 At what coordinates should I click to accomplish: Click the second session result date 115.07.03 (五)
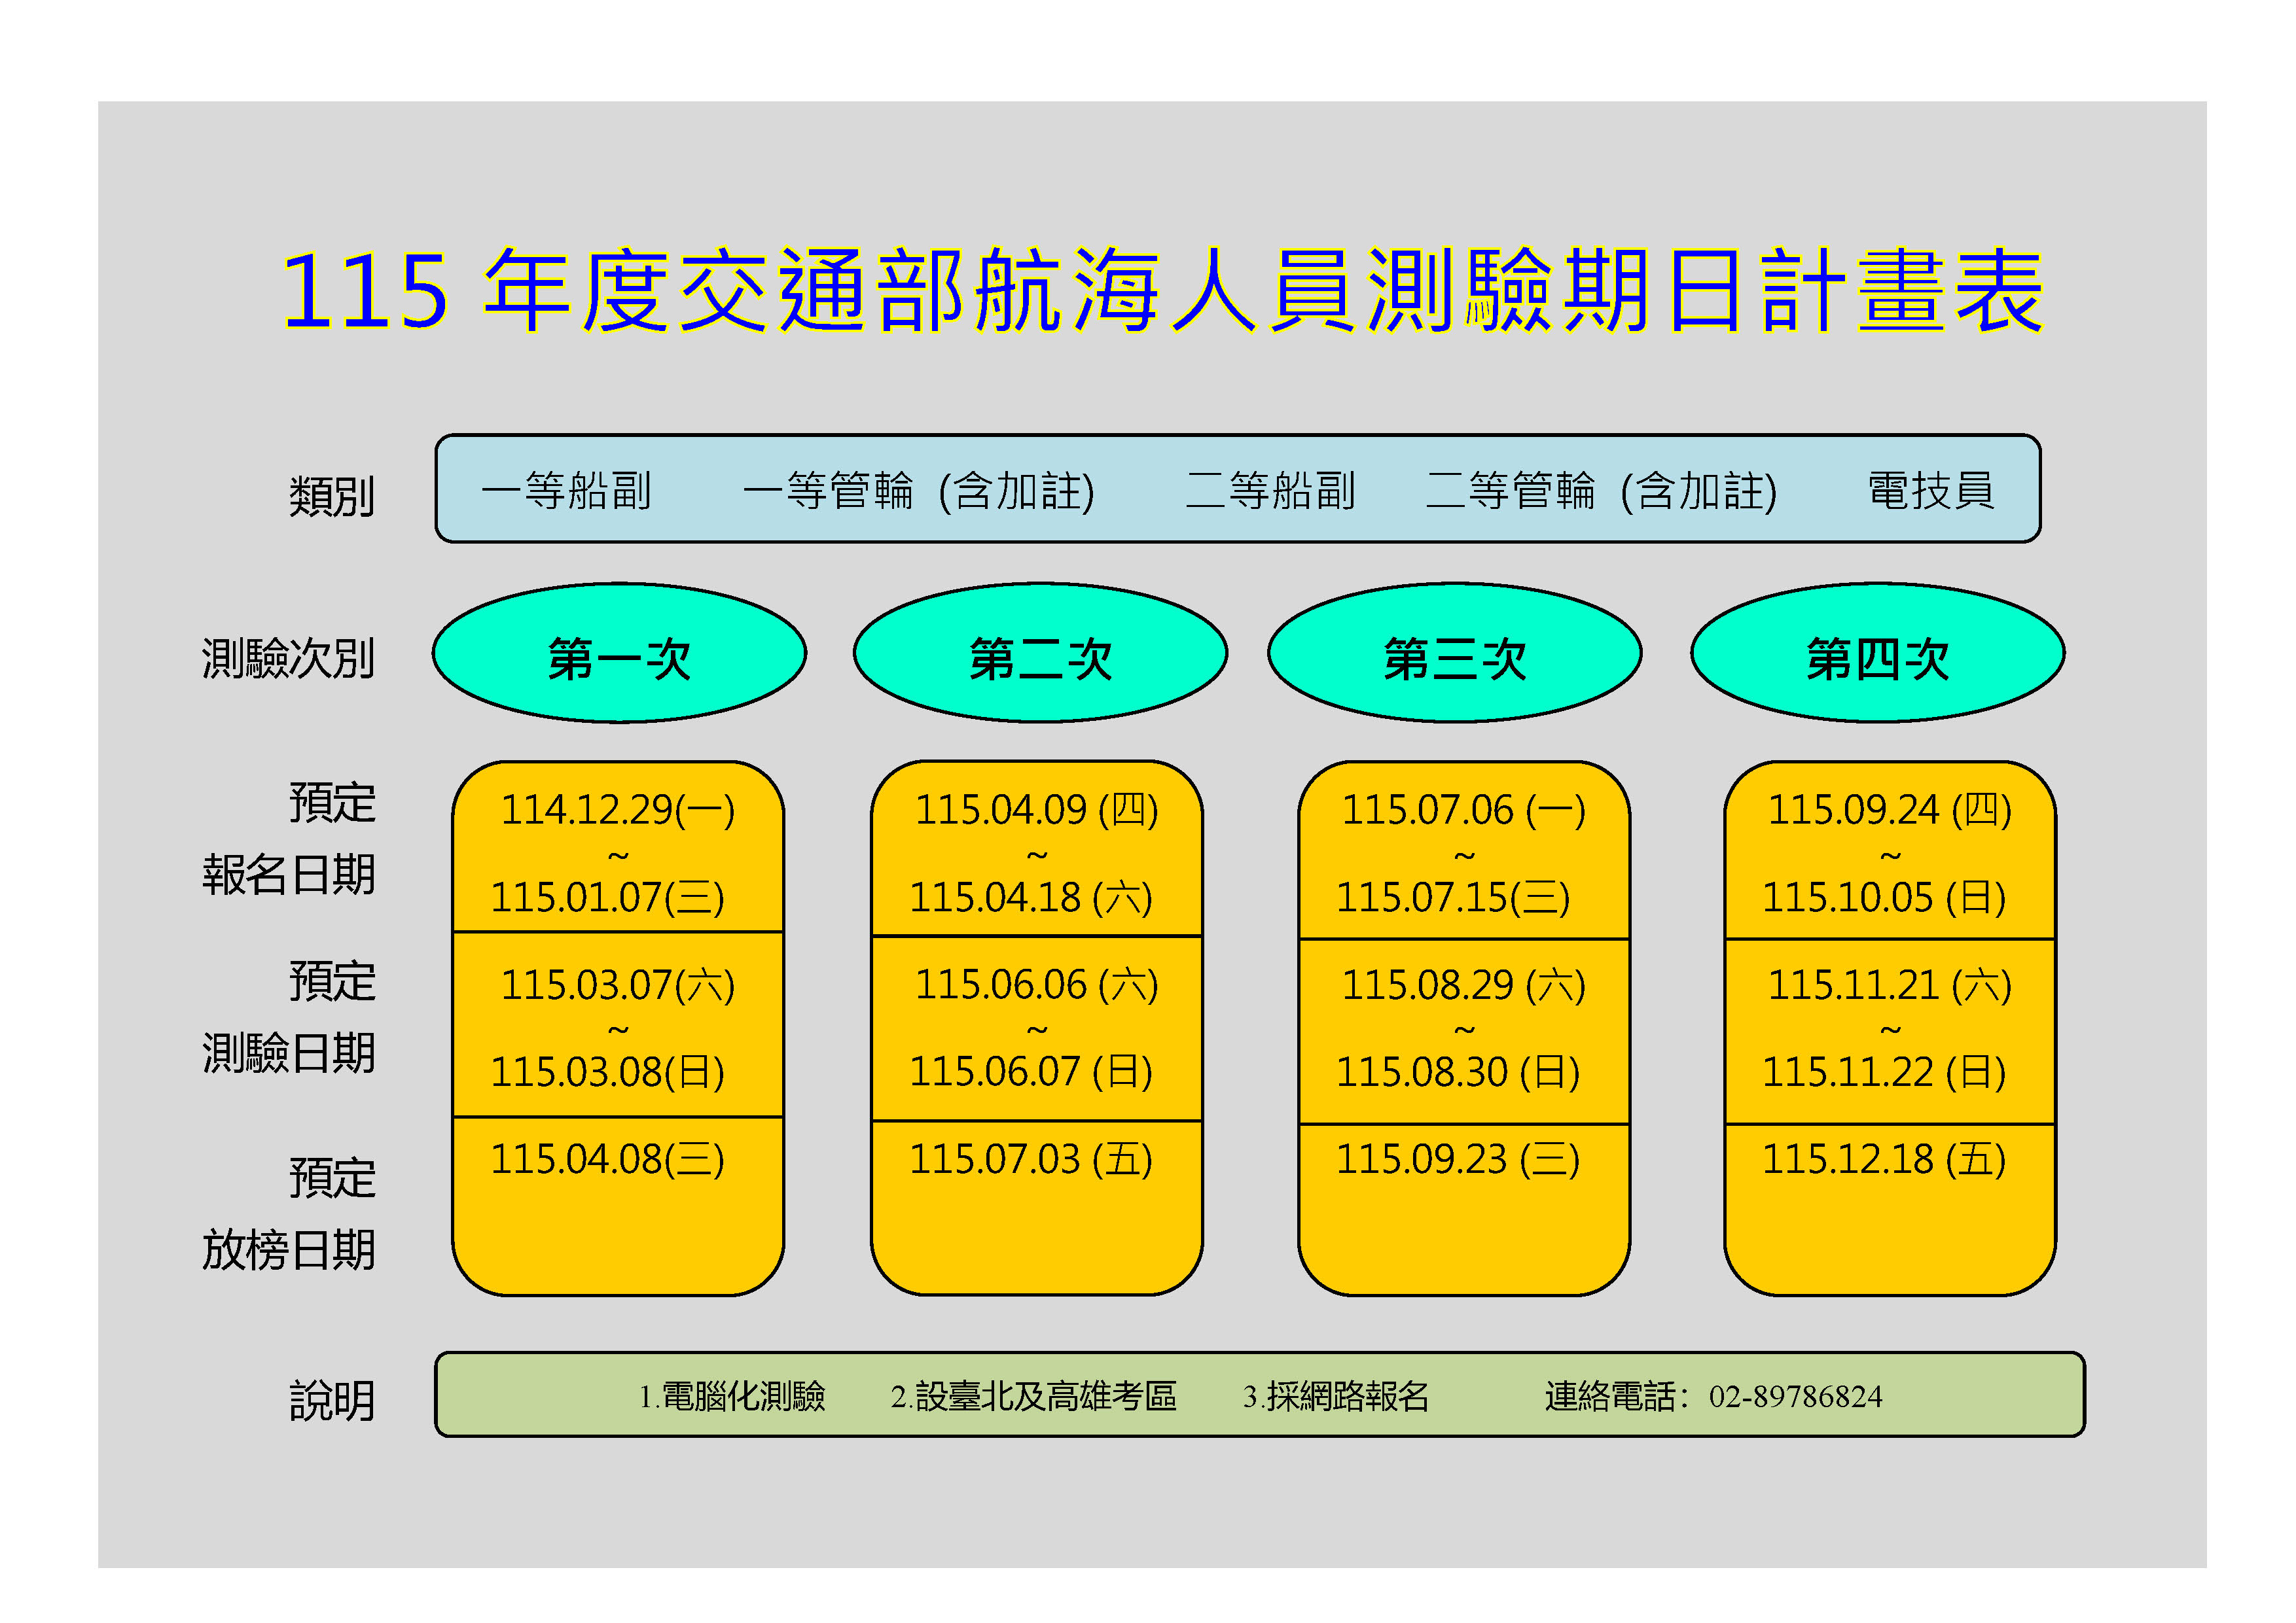[1031, 1159]
